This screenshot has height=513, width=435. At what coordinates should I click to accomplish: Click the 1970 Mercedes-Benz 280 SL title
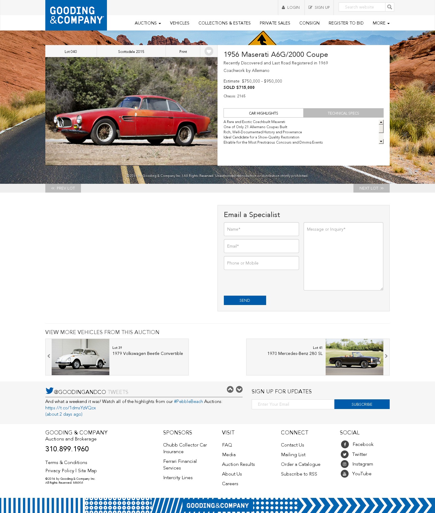tap(295, 353)
